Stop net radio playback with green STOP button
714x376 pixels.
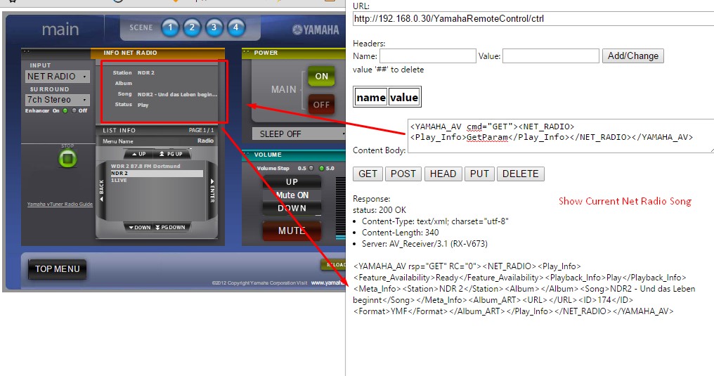(67, 159)
